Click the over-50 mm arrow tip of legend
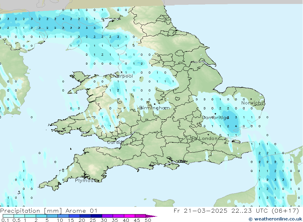303x222 pixels. coord(151,216)
